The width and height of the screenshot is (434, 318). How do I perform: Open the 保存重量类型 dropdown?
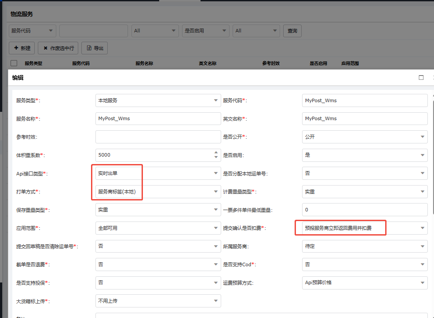pyautogui.click(x=158, y=210)
